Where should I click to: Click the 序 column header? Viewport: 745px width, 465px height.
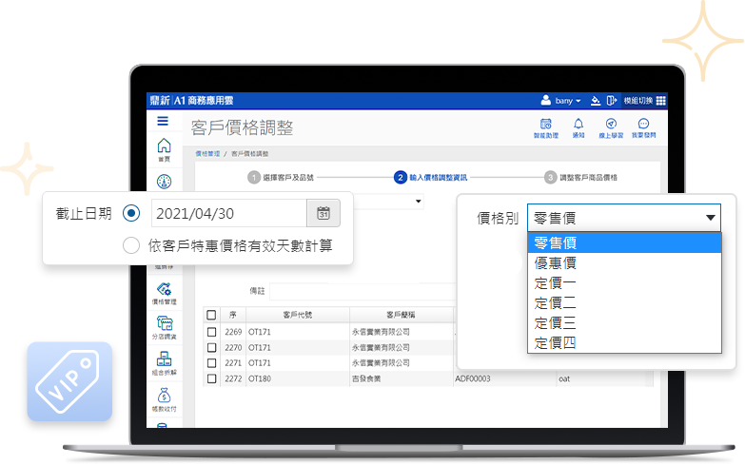point(232,315)
